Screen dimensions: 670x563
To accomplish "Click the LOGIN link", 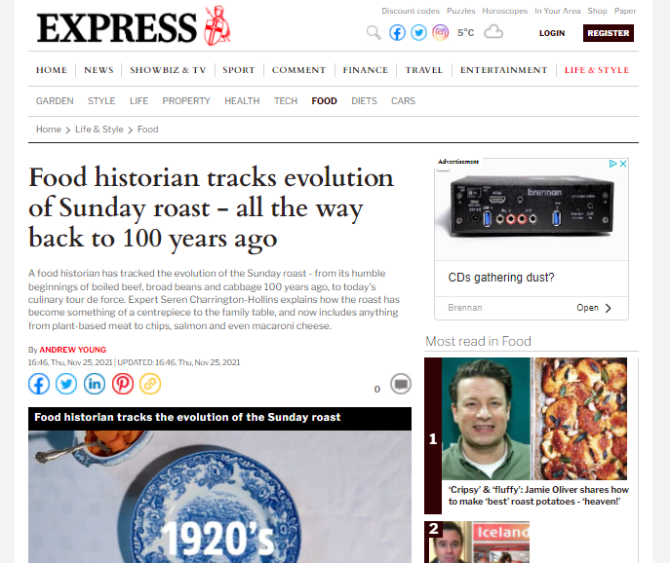I will pos(552,33).
